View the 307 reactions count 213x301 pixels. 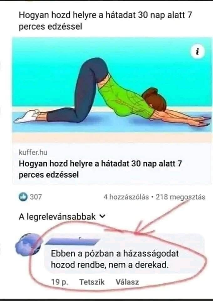[x=36, y=197]
